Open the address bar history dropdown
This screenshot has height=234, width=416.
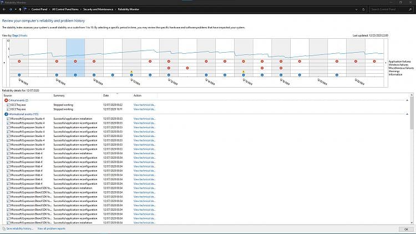356,9
